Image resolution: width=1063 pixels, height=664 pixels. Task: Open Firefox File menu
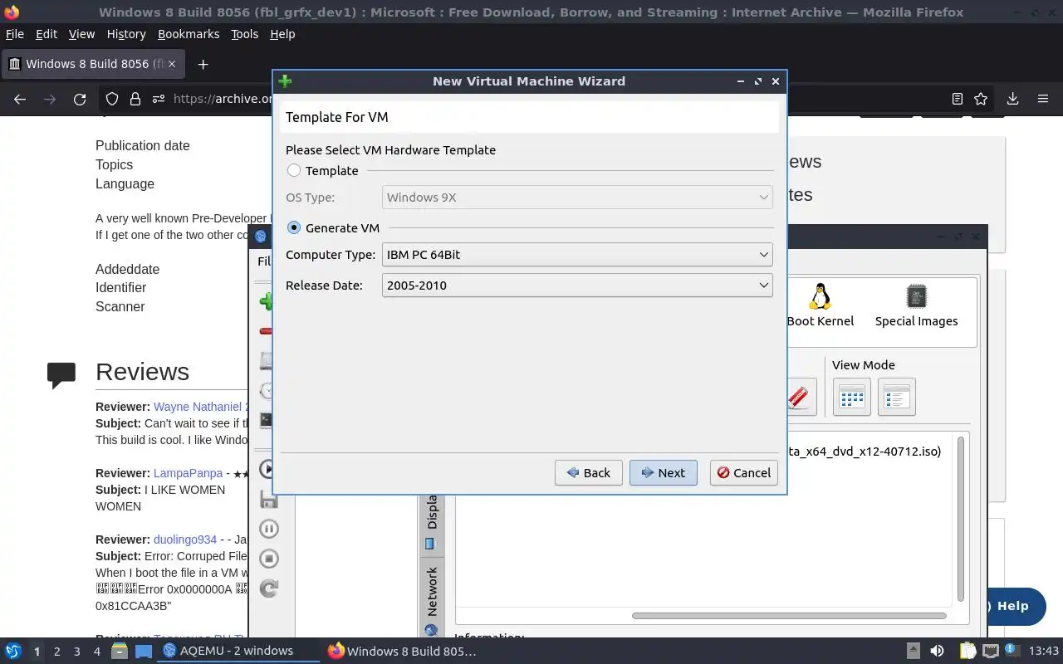click(15, 34)
